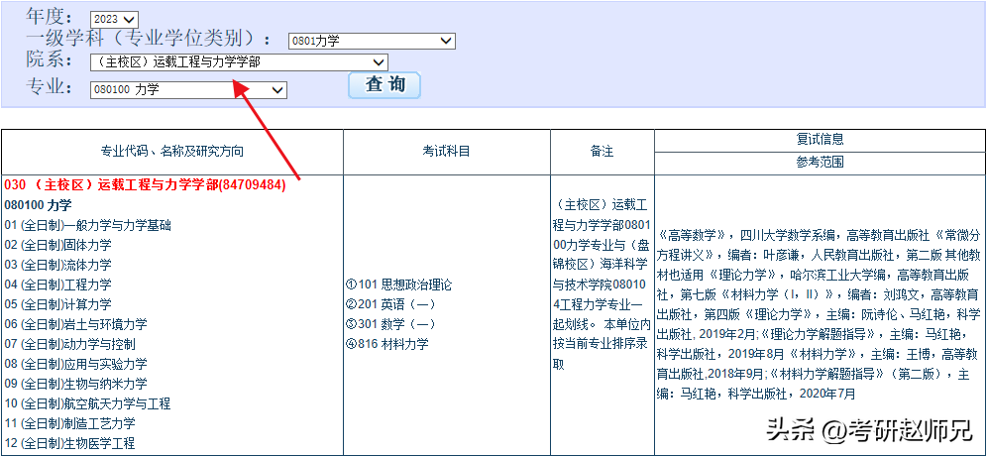Click the 考试科目 column header
Image resolution: width=987 pixels, height=456 pixels.
point(446,152)
